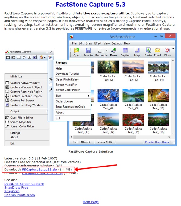This screenshot has width=181, height=206.
Task: Open the View menu
Action: [x=106, y=43]
